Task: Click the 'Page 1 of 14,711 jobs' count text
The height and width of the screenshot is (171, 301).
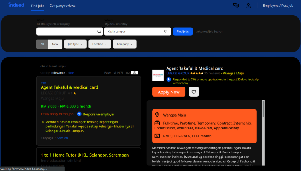Action: tap(118, 73)
